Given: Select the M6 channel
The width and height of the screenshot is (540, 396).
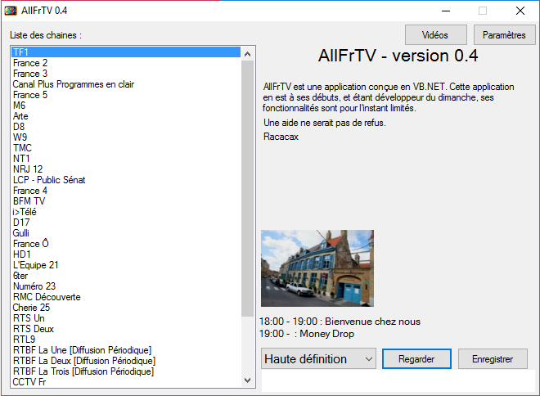Looking at the screenshot, I should [x=126, y=106].
